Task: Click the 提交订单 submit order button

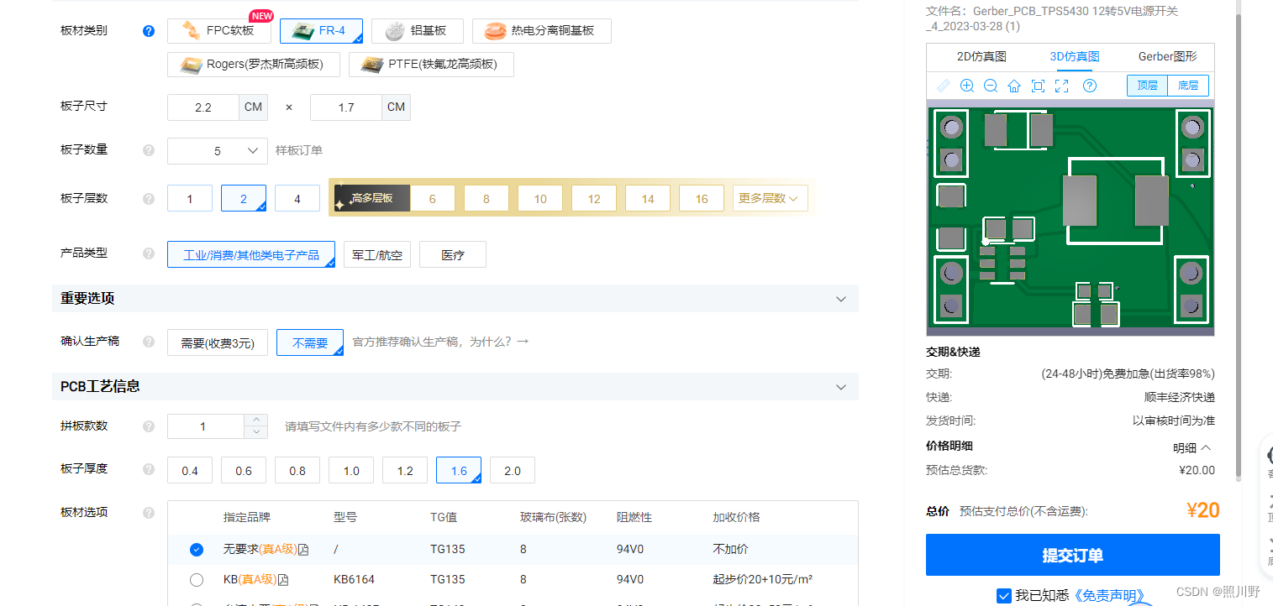Action: [x=1073, y=556]
